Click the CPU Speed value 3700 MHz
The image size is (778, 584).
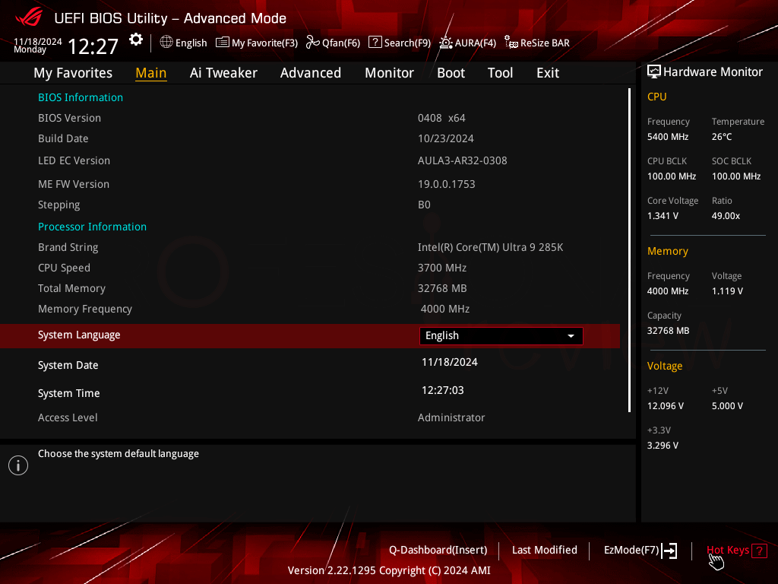[x=442, y=268]
